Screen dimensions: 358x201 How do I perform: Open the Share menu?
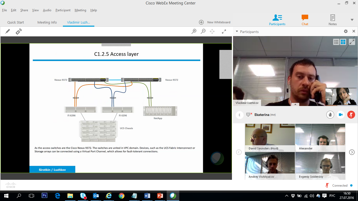[24, 10]
